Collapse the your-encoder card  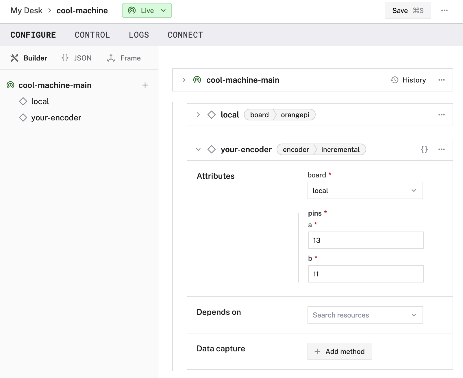[198, 149]
